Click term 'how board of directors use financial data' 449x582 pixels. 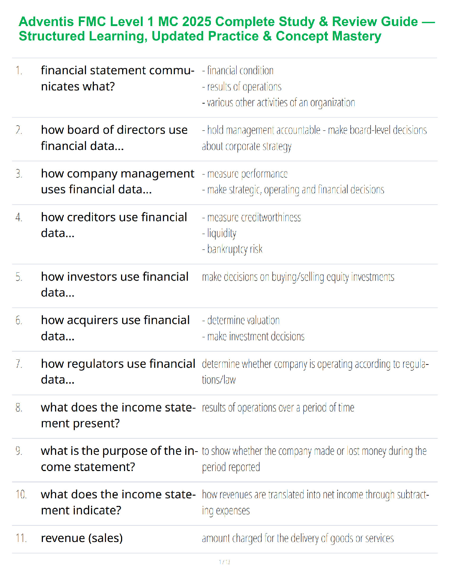(x=114, y=138)
